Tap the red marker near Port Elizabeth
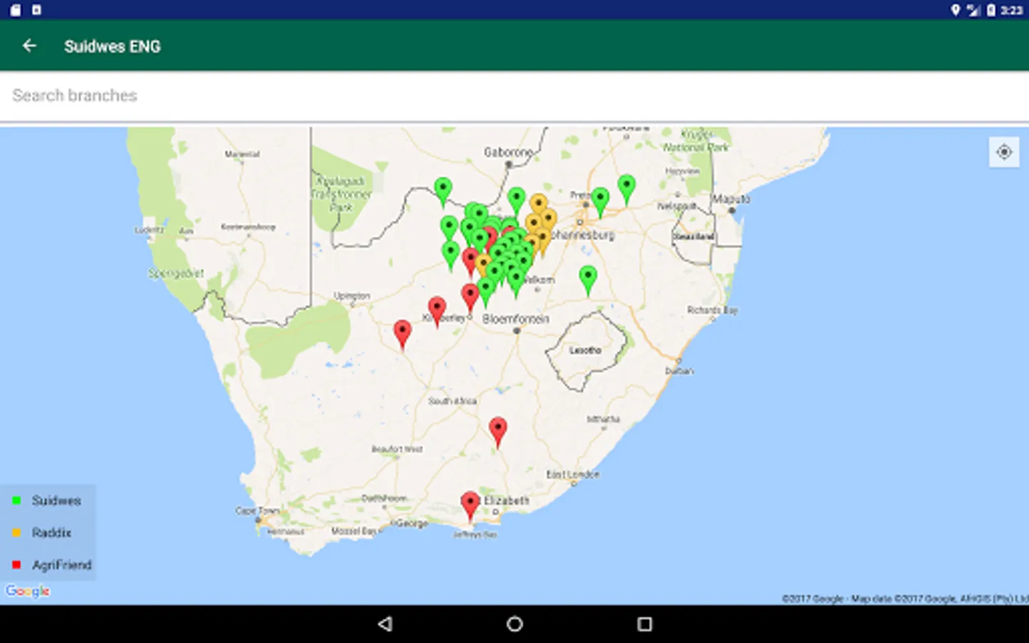Screen dimensions: 1029x643 pyautogui.click(x=469, y=506)
